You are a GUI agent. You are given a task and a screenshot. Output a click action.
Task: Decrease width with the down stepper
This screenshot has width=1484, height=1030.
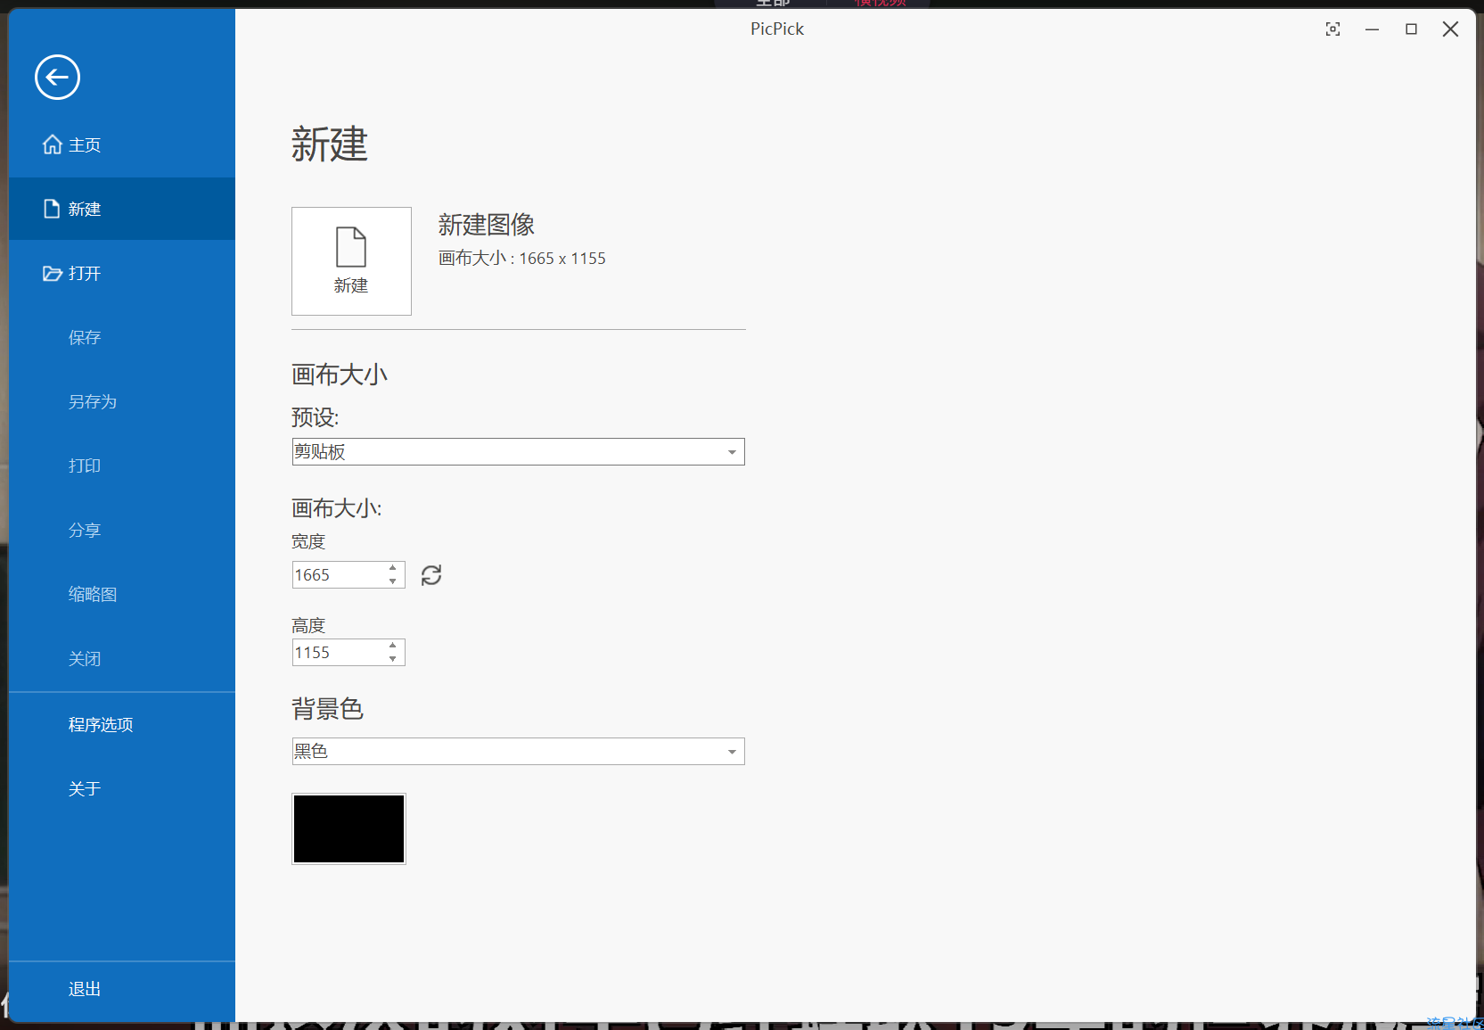pos(393,581)
